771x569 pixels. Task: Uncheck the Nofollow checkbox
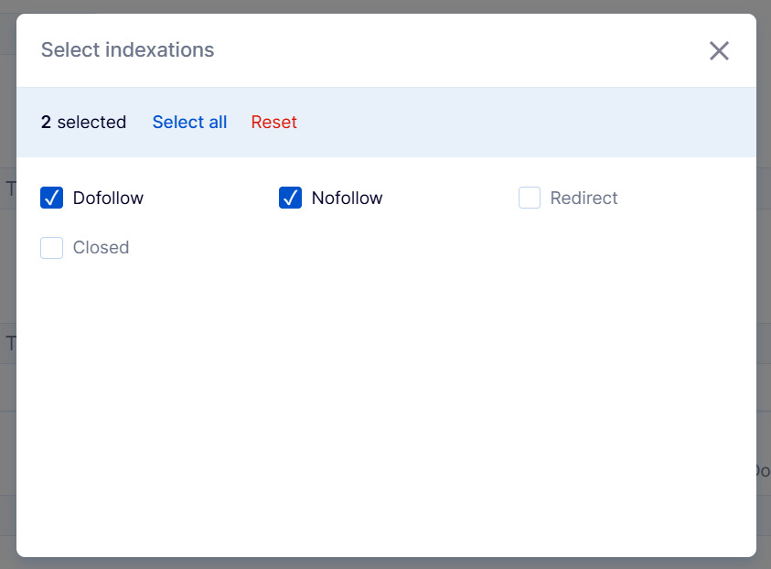pos(290,198)
